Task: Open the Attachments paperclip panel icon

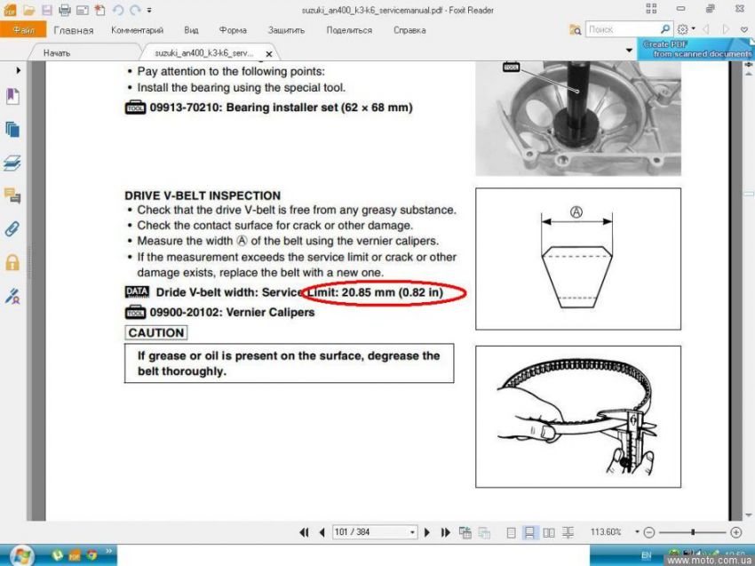Action: coord(12,229)
